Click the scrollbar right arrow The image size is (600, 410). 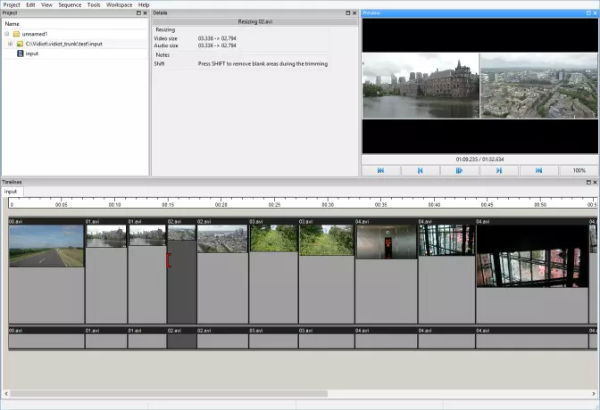click(x=594, y=394)
